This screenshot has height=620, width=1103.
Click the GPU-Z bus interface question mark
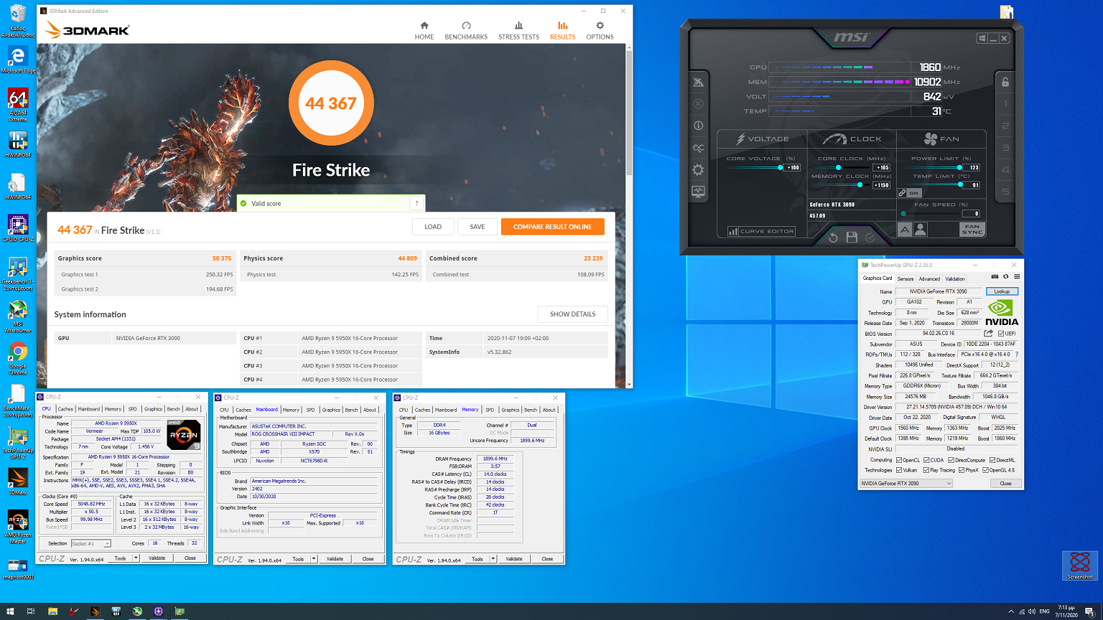pyautogui.click(x=1017, y=354)
